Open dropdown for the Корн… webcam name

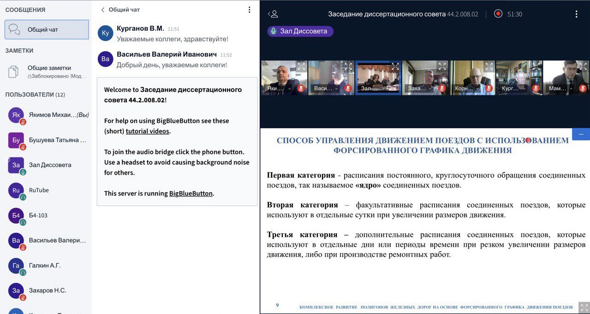click(x=477, y=89)
